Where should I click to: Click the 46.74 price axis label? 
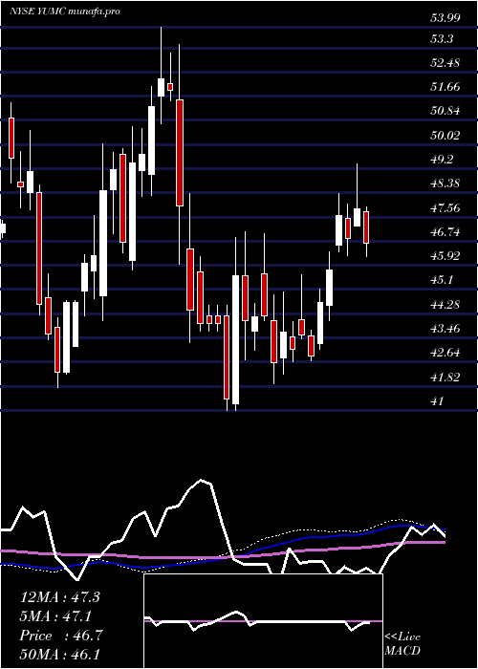445,232
